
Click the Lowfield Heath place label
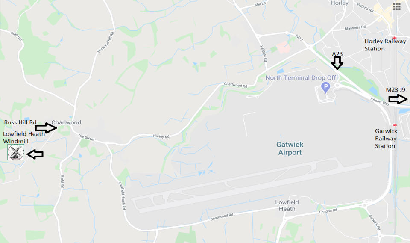pos(287,205)
